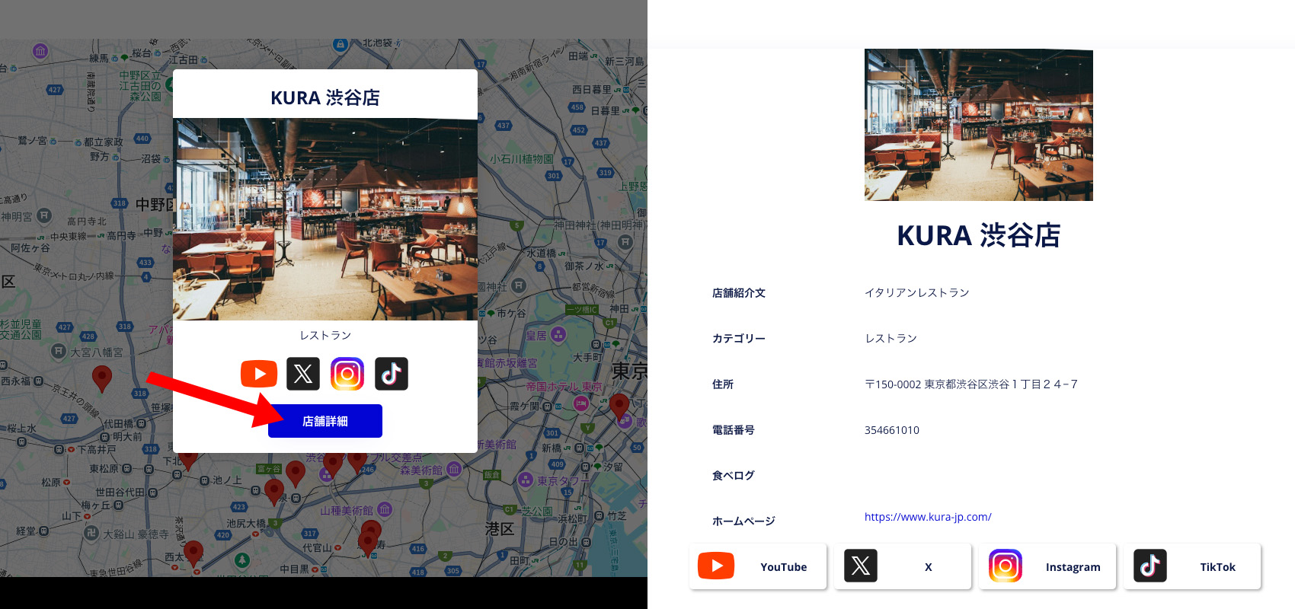The height and width of the screenshot is (609, 1295).
Task: Click the KURA 渋谷店 title in the popup
Action: 325,97
